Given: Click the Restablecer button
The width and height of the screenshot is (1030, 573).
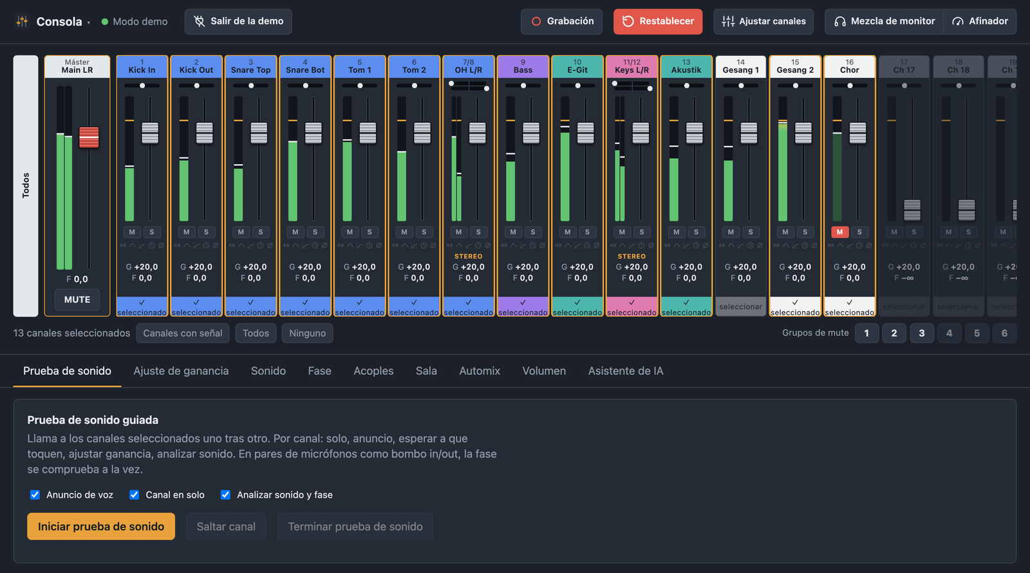Looking at the screenshot, I should [x=658, y=21].
